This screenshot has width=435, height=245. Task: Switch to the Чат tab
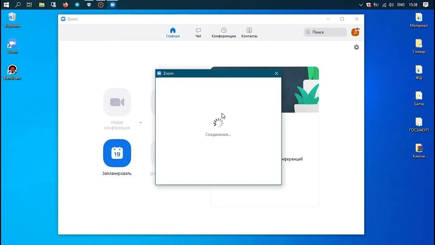point(198,33)
